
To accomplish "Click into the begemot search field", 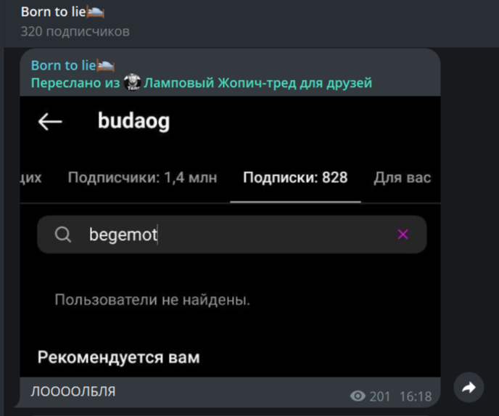I will (232, 234).
